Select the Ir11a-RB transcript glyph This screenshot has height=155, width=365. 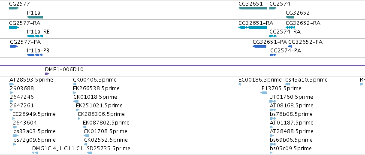pyautogui.click(x=35, y=36)
